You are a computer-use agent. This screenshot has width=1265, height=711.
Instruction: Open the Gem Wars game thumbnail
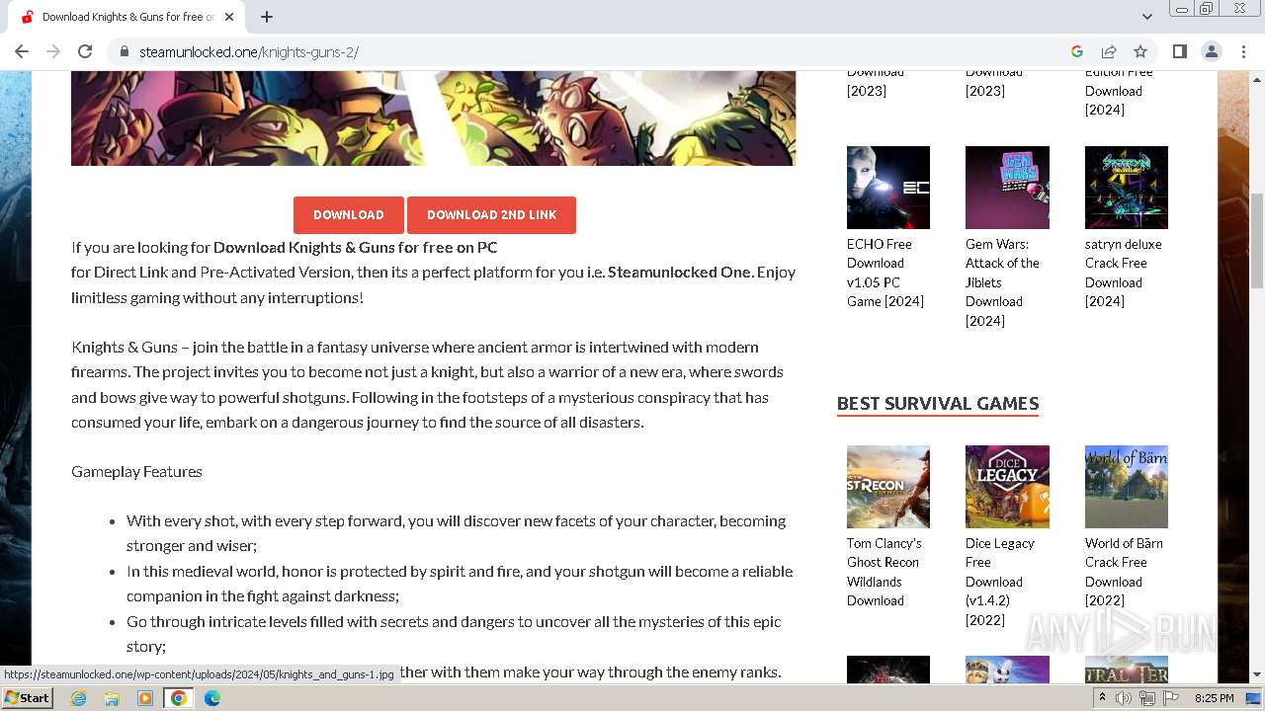(1007, 188)
